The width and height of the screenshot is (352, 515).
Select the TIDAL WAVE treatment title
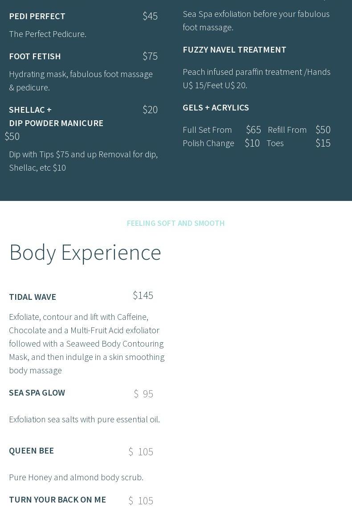pos(33,297)
